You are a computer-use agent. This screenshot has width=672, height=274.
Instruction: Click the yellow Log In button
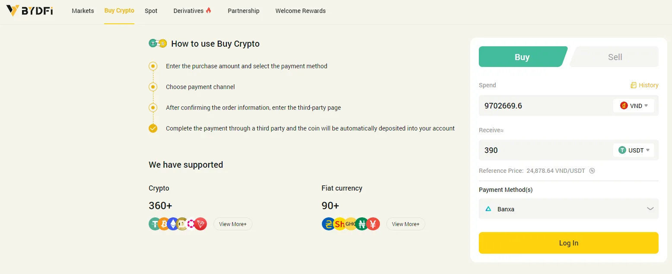(x=569, y=243)
